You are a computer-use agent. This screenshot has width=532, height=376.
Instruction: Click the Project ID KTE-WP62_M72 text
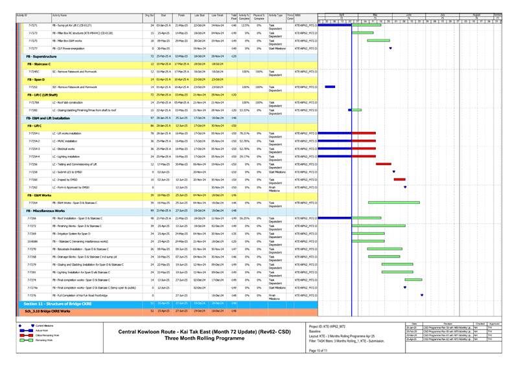[327, 326]
